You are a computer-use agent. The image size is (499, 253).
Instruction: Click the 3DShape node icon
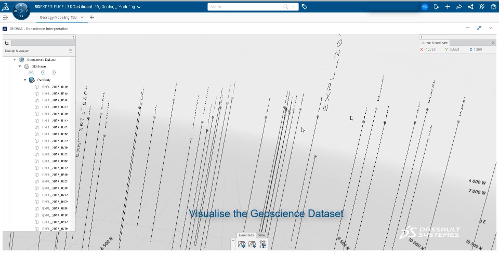point(27,66)
